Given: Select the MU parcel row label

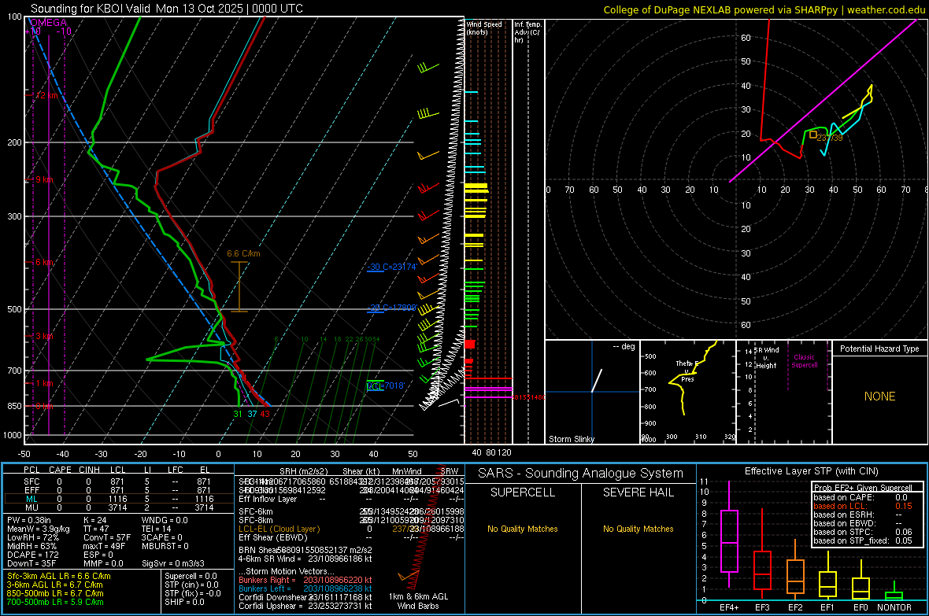Looking at the screenshot, I should point(32,507).
